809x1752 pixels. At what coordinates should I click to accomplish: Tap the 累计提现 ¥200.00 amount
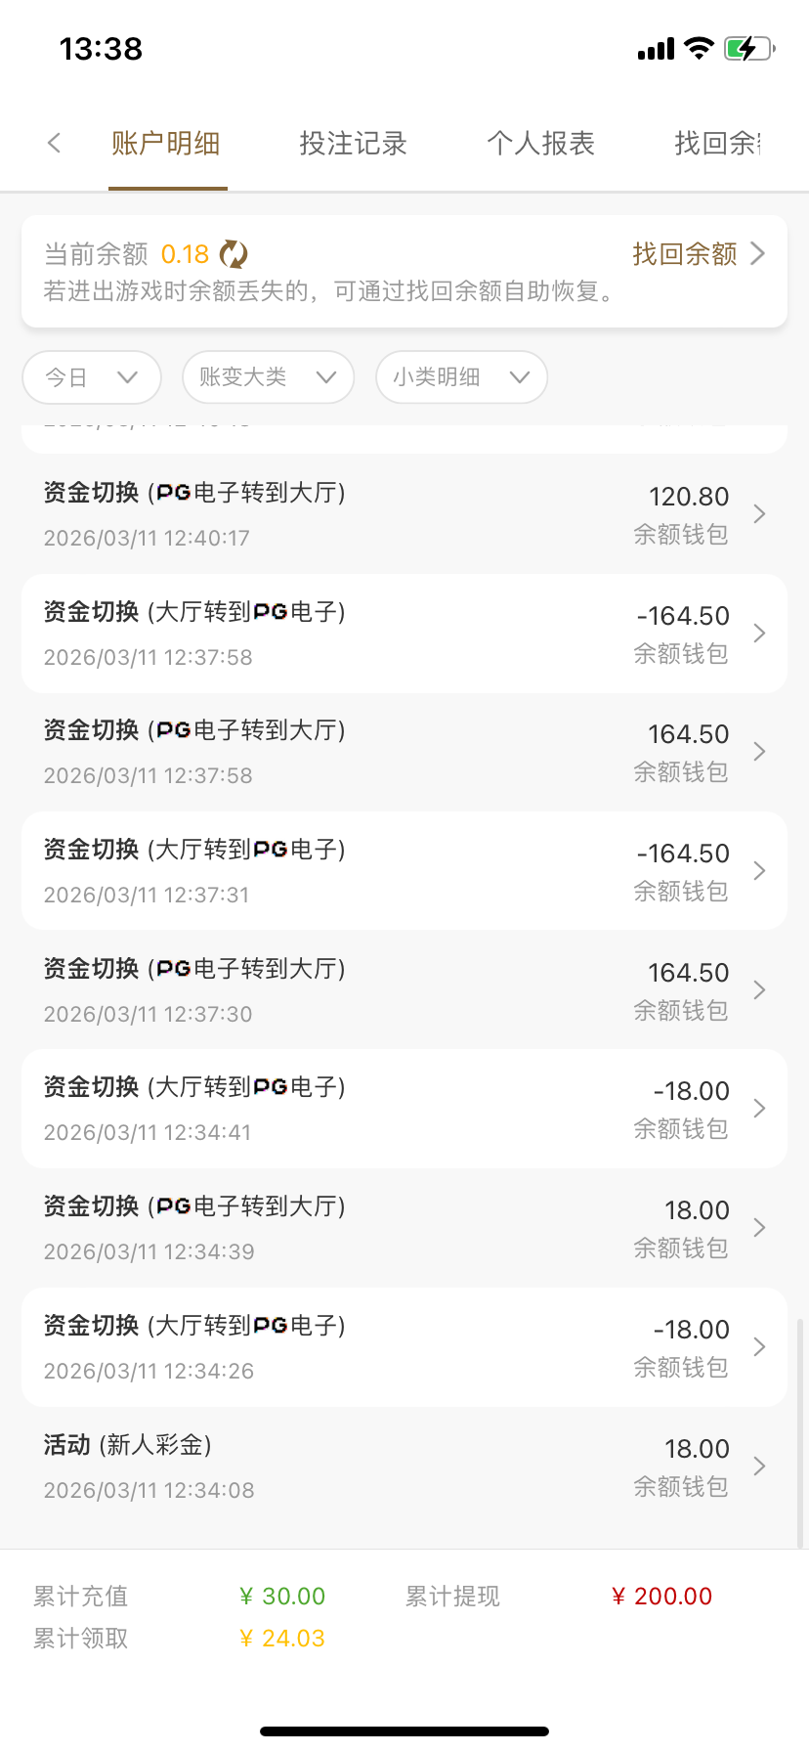tap(661, 1597)
